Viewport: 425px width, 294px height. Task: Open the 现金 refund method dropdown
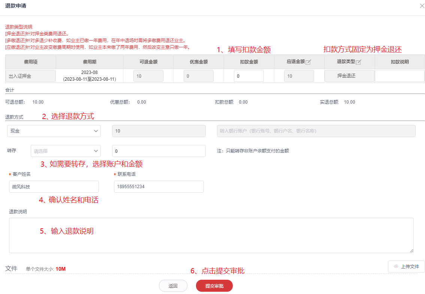(x=54, y=131)
